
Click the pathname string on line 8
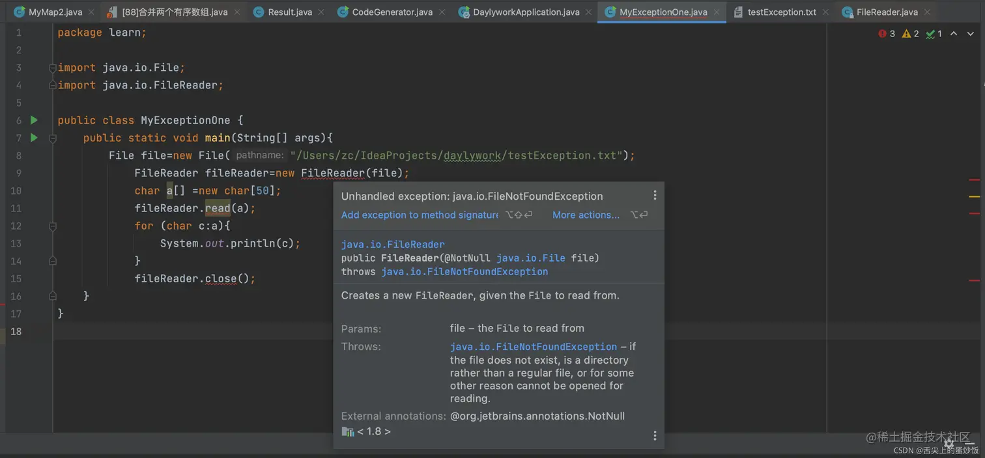point(456,155)
